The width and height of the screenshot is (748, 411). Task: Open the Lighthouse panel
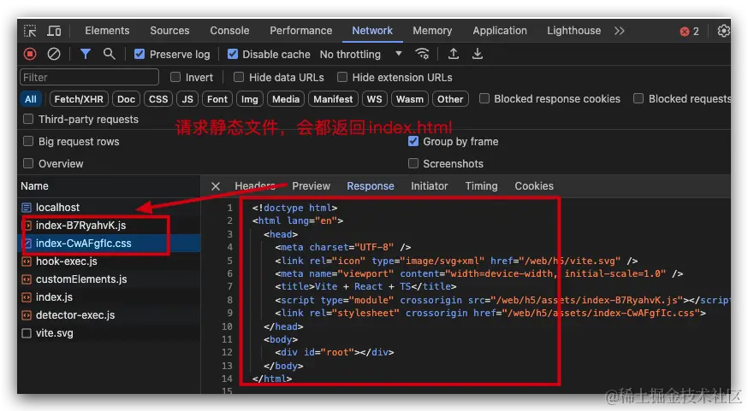[574, 31]
